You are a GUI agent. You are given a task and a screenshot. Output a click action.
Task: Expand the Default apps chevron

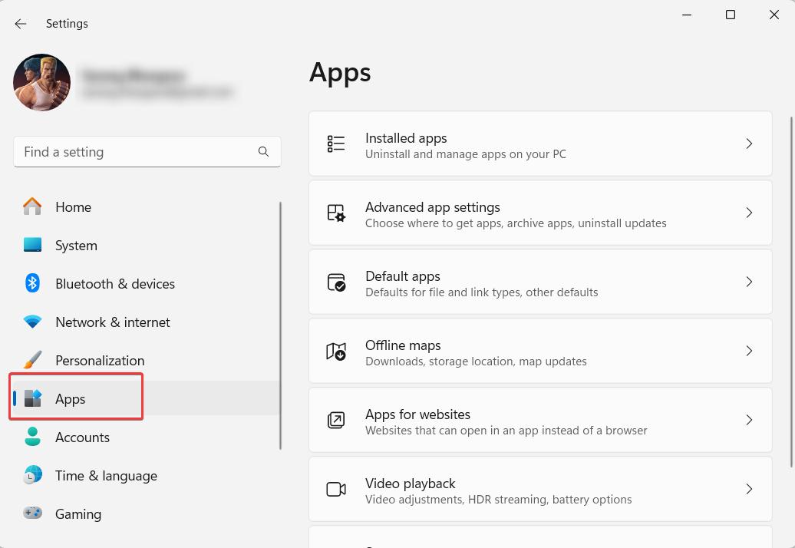(x=750, y=281)
